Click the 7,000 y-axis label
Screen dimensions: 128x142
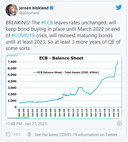(12, 62)
